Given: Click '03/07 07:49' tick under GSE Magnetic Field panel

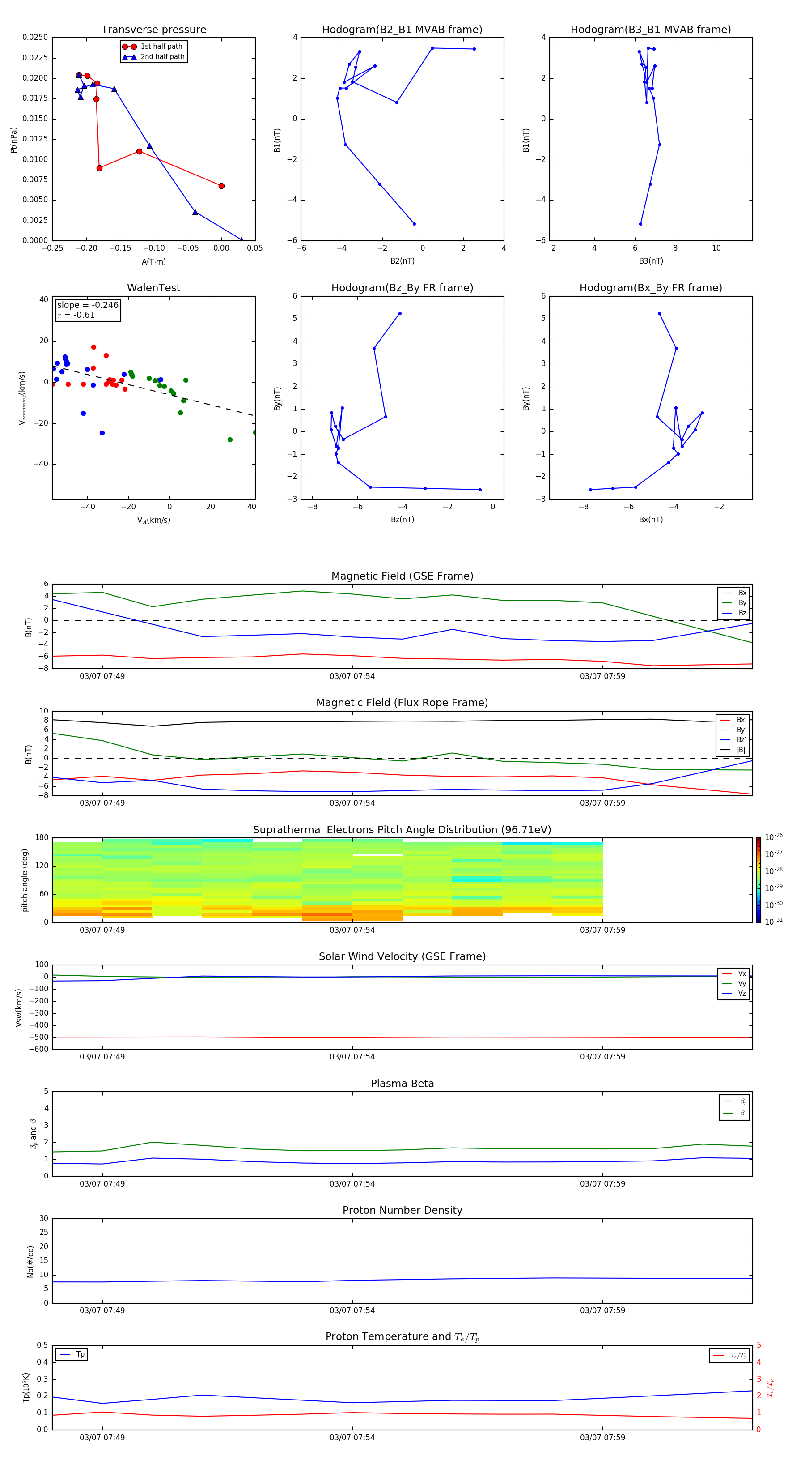Looking at the screenshot, I should click(102, 677).
